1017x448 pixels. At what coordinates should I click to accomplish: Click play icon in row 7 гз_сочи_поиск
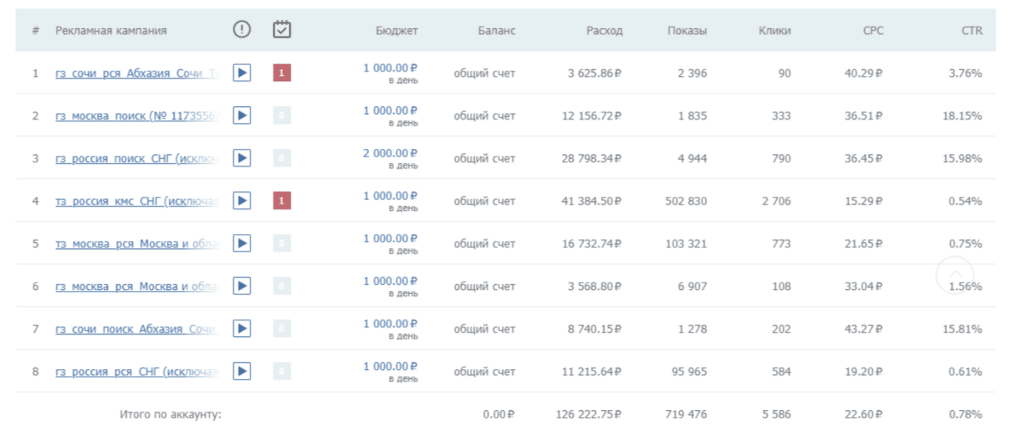[x=241, y=329]
